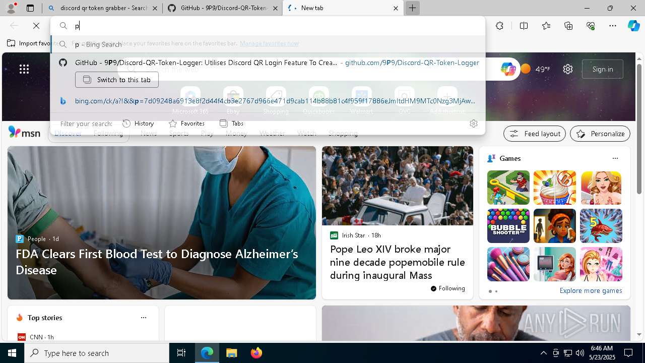Click the Following button on Pope article

(x=448, y=288)
